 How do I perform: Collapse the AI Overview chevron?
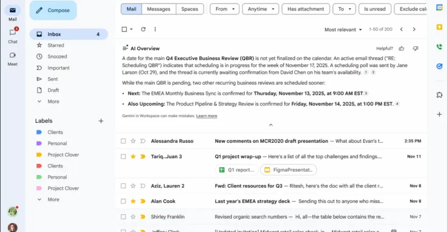(x=271, y=125)
